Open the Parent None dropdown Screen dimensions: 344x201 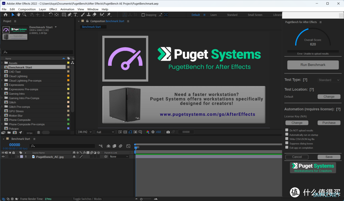coord(119,157)
